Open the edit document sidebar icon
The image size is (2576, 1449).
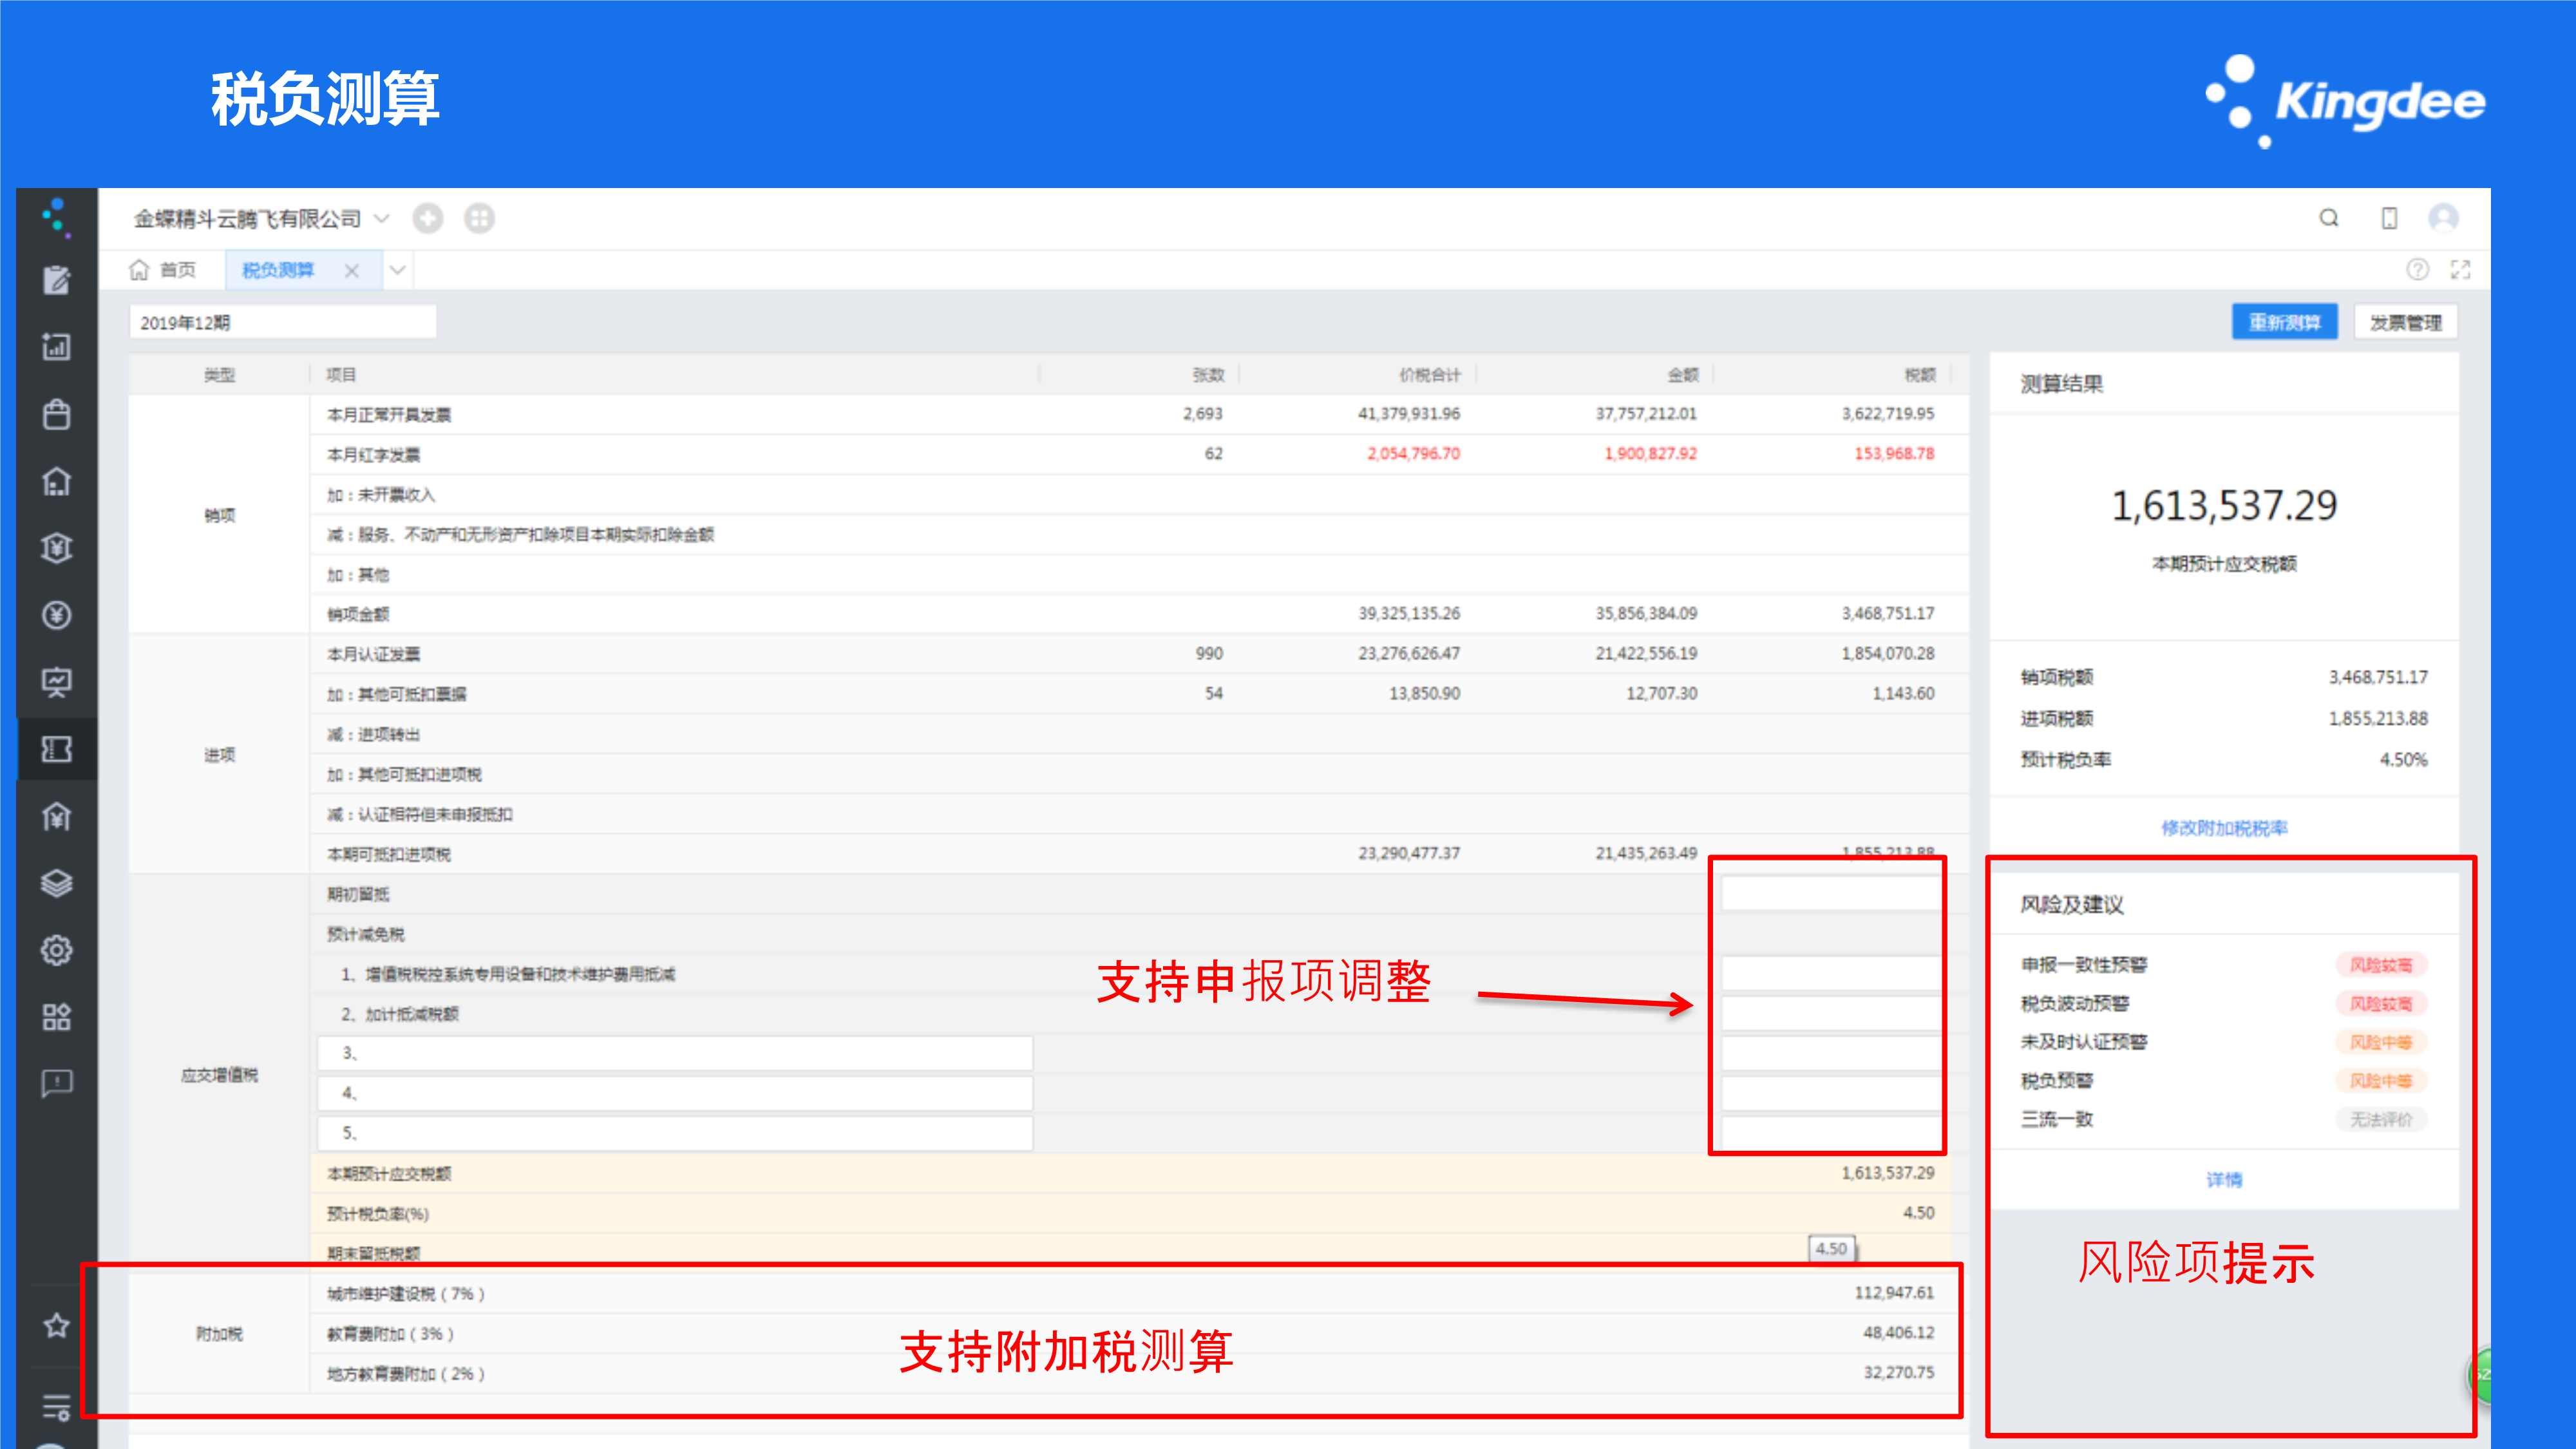click(x=56, y=280)
